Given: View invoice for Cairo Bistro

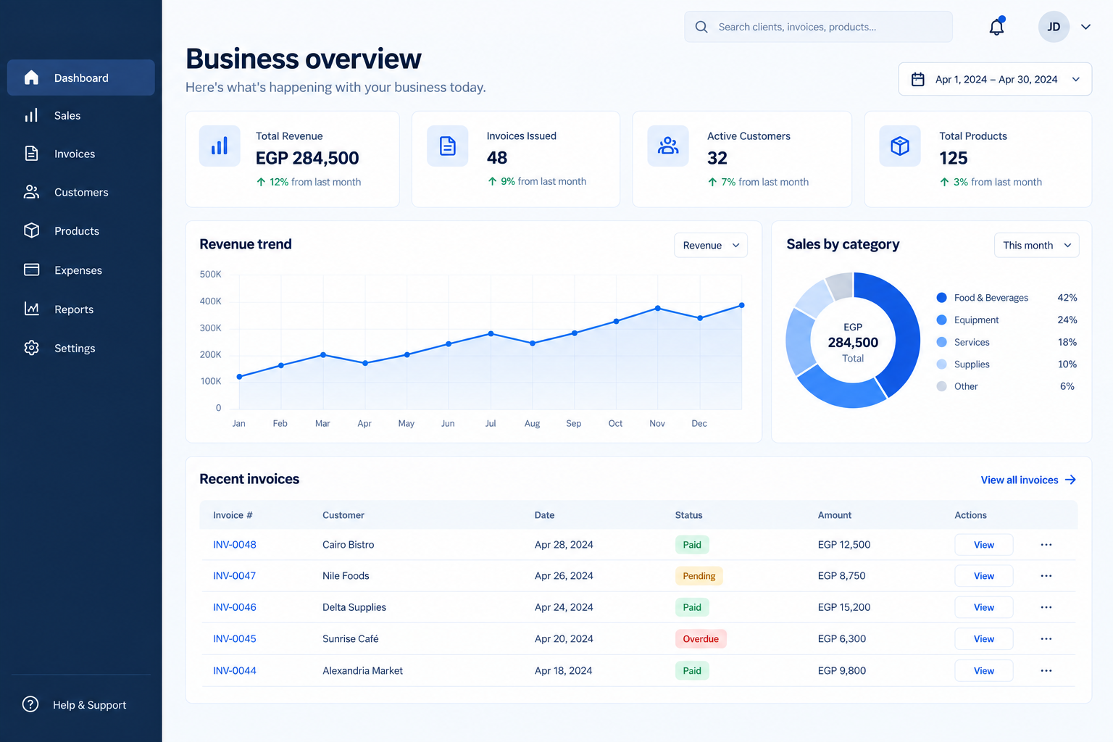Looking at the screenshot, I should pos(983,545).
